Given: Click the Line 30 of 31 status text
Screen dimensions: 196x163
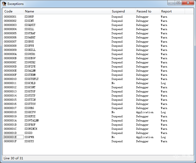Looking at the screenshot, I should [x=13, y=158].
